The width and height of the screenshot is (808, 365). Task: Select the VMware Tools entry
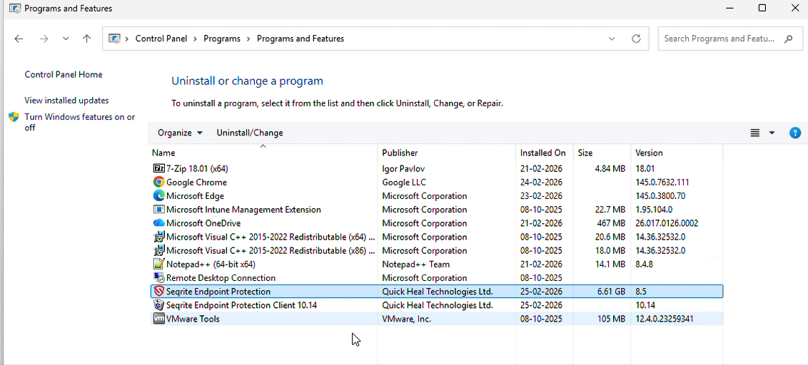tap(436, 319)
